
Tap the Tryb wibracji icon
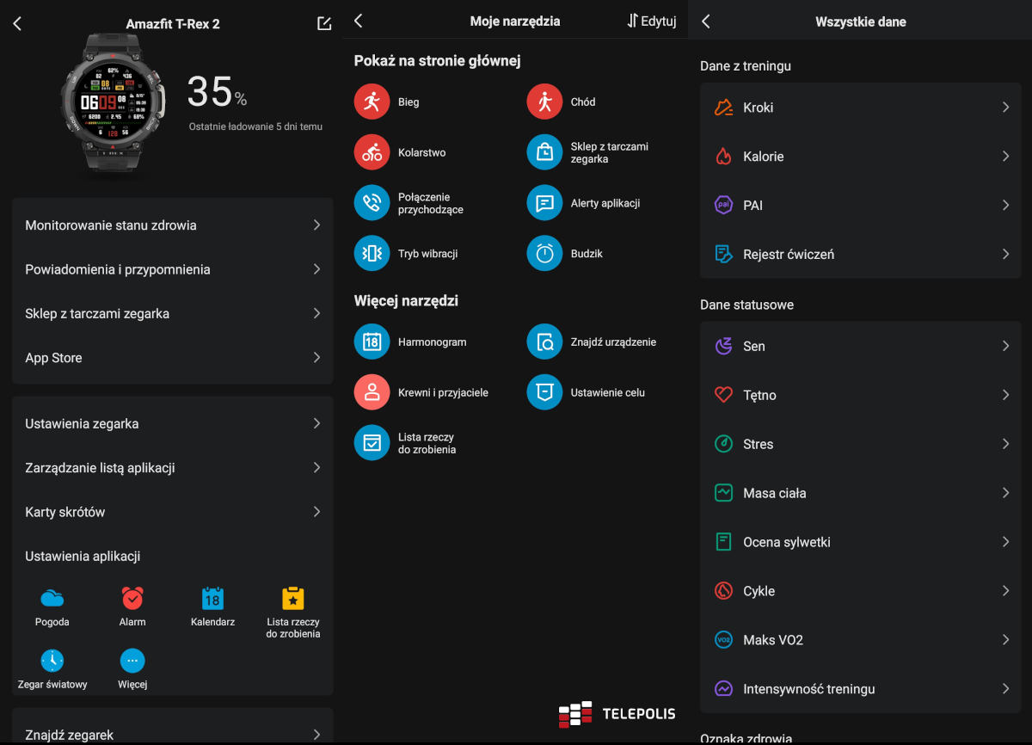coord(372,254)
